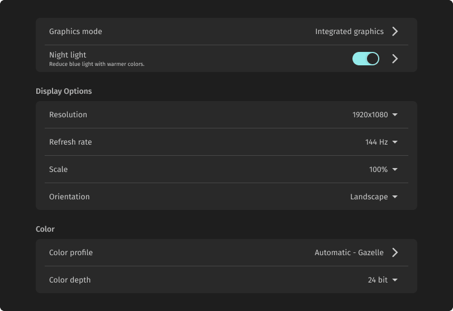Disable the Night light toggle switch
This screenshot has width=453, height=311.
366,59
